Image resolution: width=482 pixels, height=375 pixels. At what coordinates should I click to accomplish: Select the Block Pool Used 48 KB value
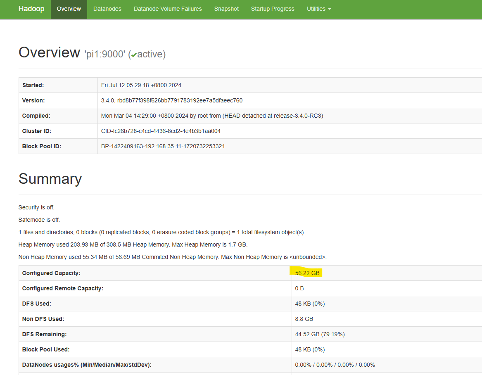point(310,349)
